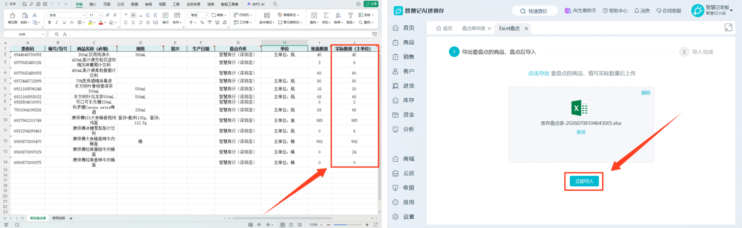Viewport: 742px width, 228px height.
Task: Open 设置 in the 智慧记 sidebar
Action: tap(404, 217)
